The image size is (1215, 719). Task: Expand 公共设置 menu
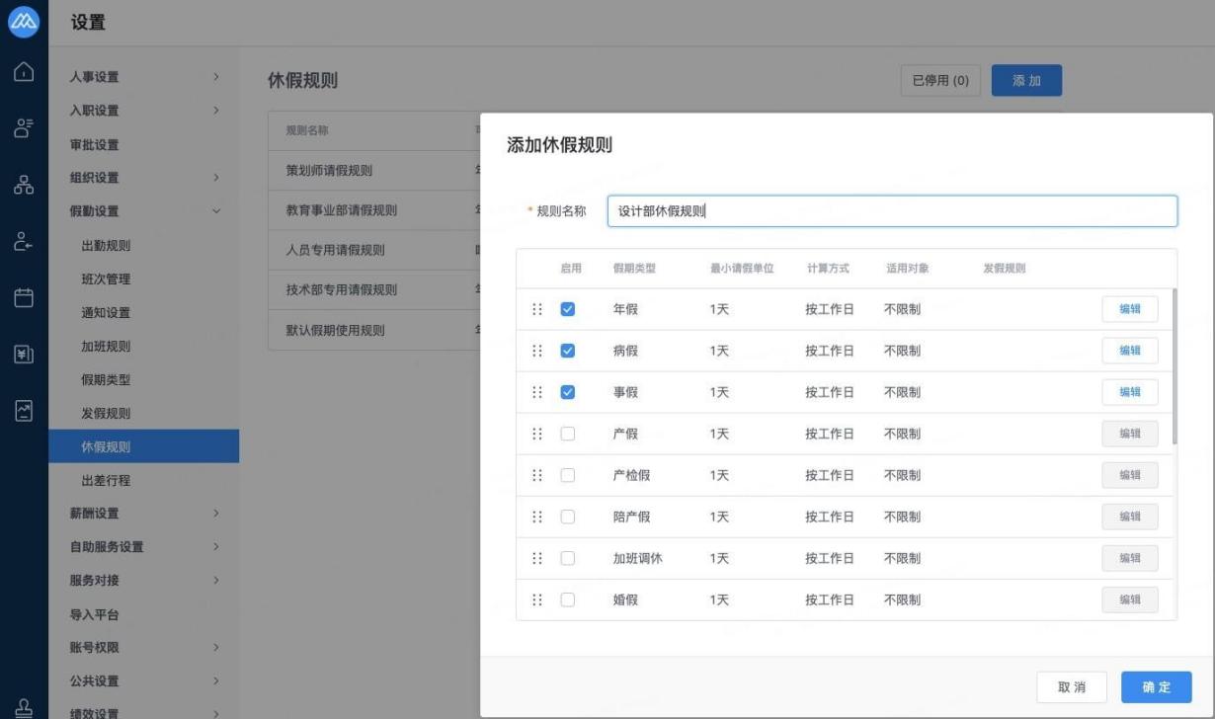143,681
